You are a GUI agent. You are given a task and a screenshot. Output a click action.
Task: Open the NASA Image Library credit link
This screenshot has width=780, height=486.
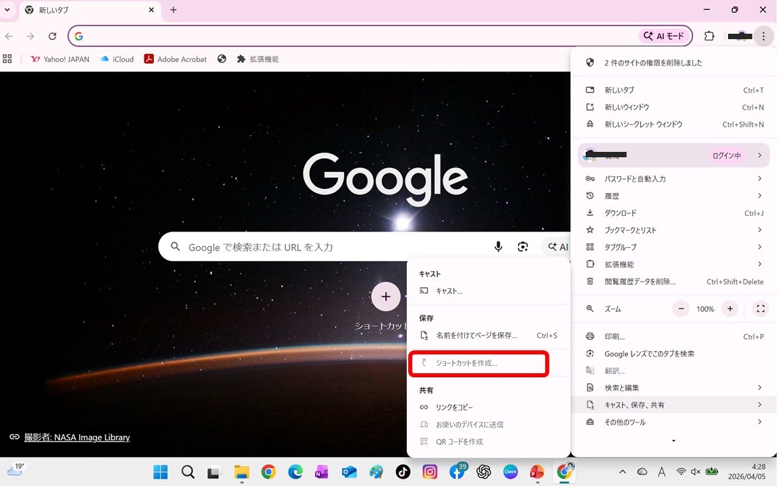click(x=77, y=437)
